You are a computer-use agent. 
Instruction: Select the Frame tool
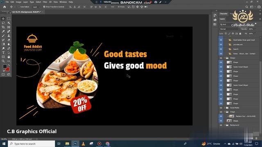click(9, 27)
